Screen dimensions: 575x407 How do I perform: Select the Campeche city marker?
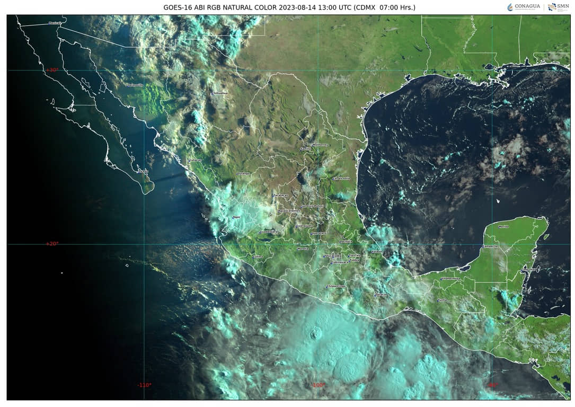coord(490,246)
